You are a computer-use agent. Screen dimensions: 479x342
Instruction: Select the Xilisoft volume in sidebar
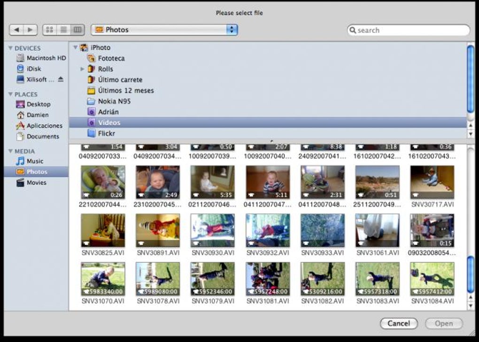pos(35,79)
